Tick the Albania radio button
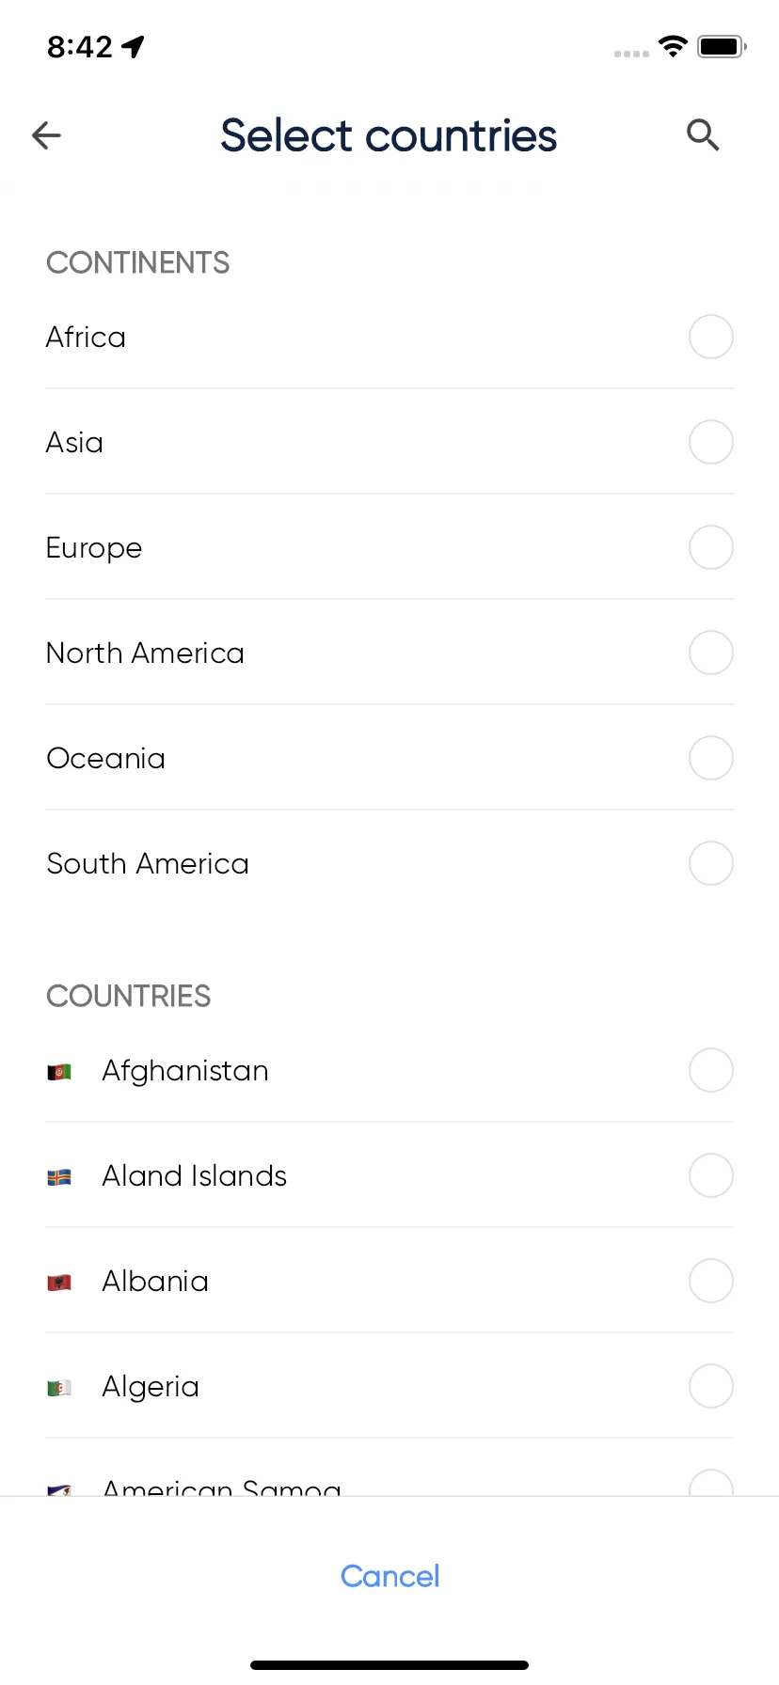The height and width of the screenshot is (1685, 779). click(711, 1281)
